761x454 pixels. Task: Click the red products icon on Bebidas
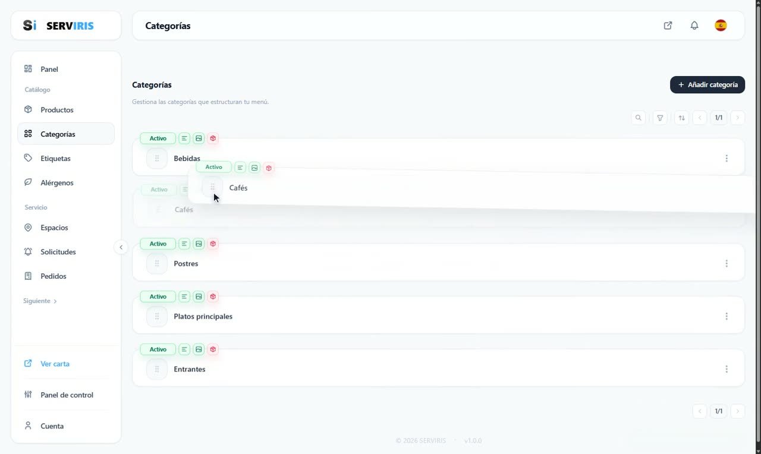[213, 138]
